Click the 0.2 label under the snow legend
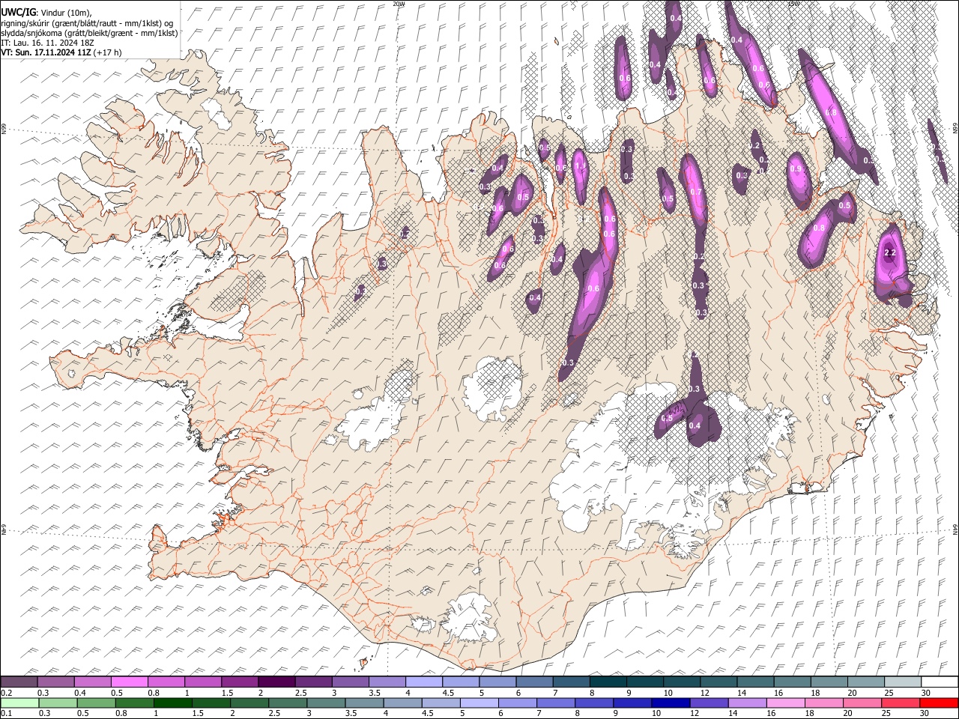The image size is (959, 719). click(x=6, y=693)
